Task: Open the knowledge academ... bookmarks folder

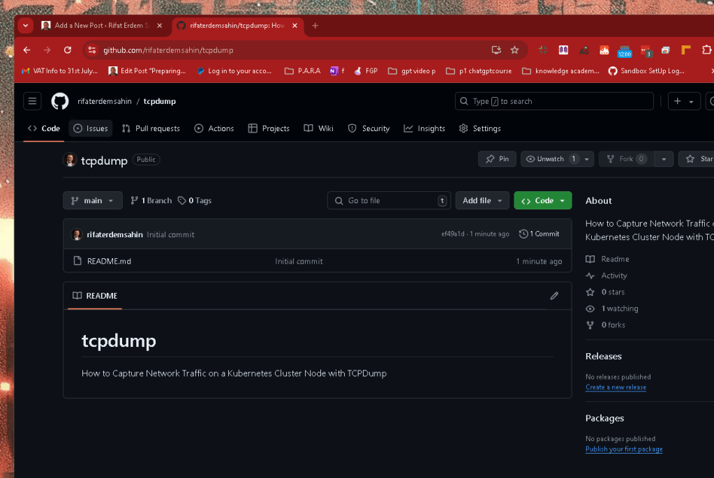Action: point(560,71)
